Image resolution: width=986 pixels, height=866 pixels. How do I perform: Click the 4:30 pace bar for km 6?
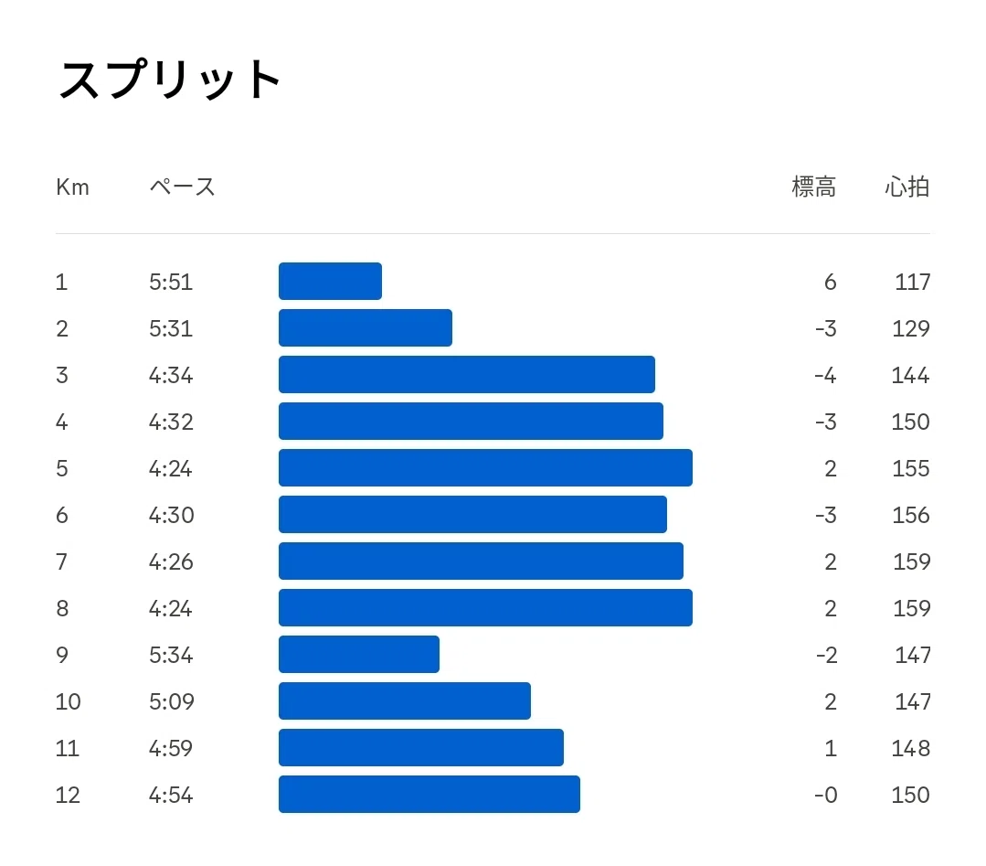click(x=472, y=514)
